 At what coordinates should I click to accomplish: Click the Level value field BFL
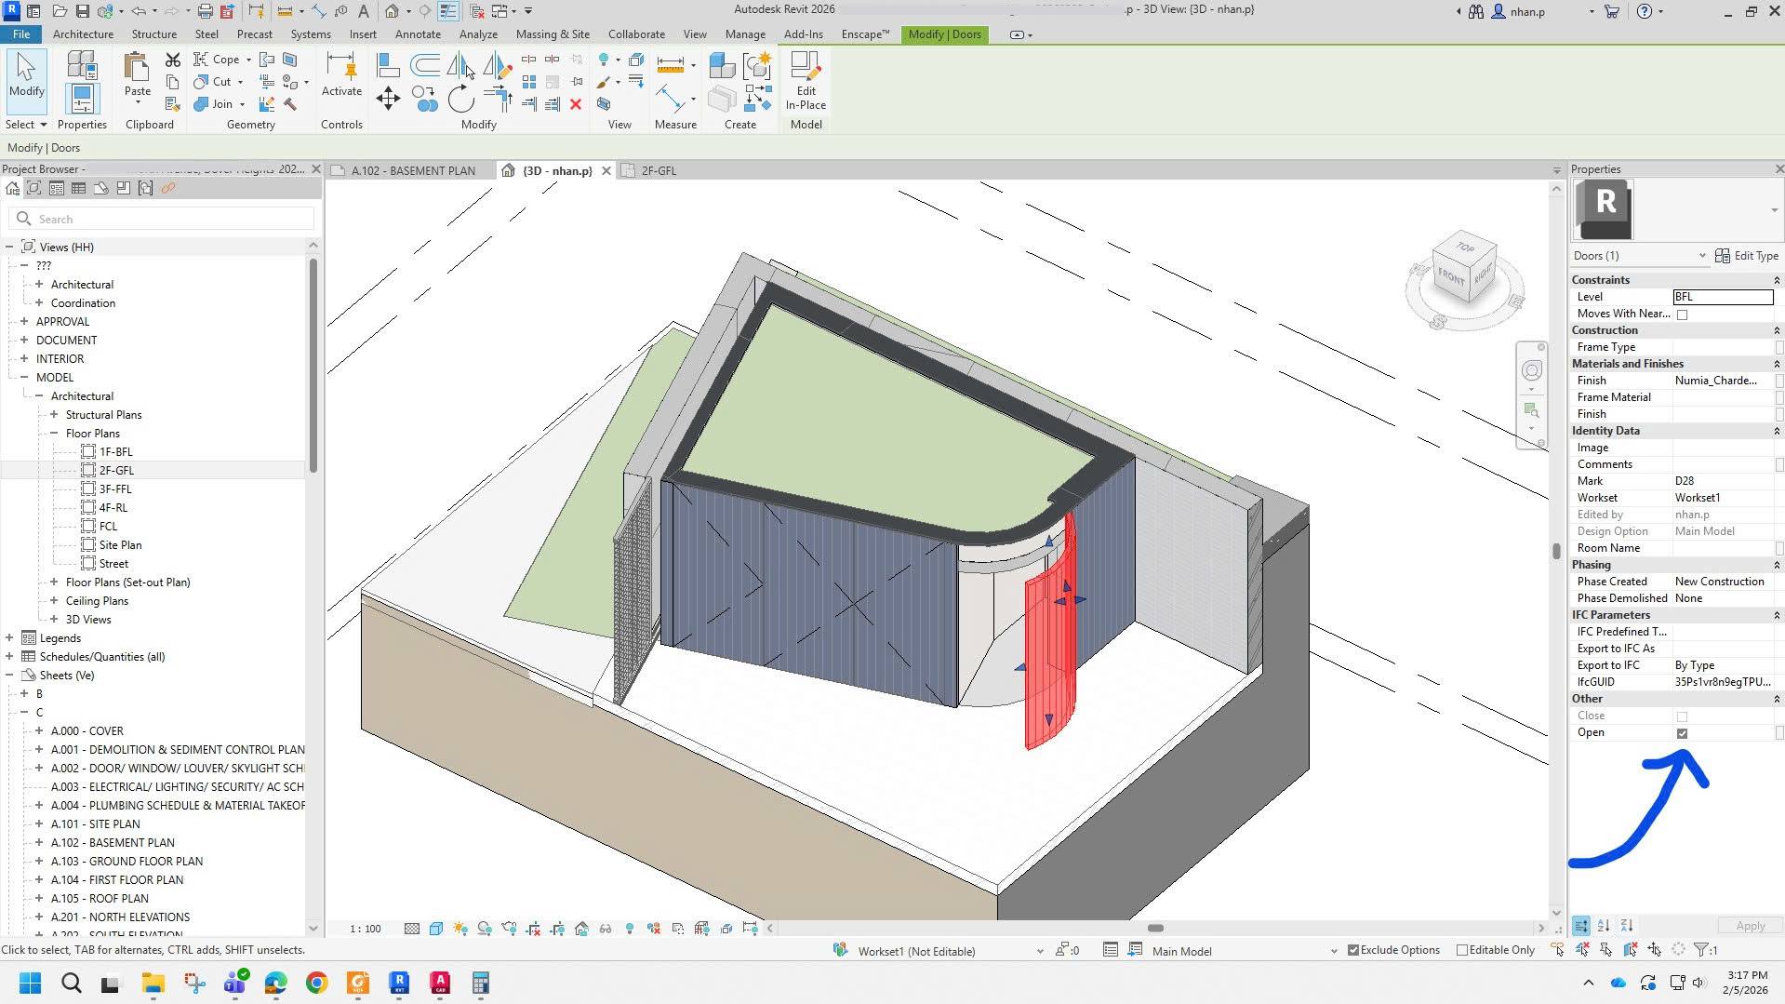[x=1723, y=297]
